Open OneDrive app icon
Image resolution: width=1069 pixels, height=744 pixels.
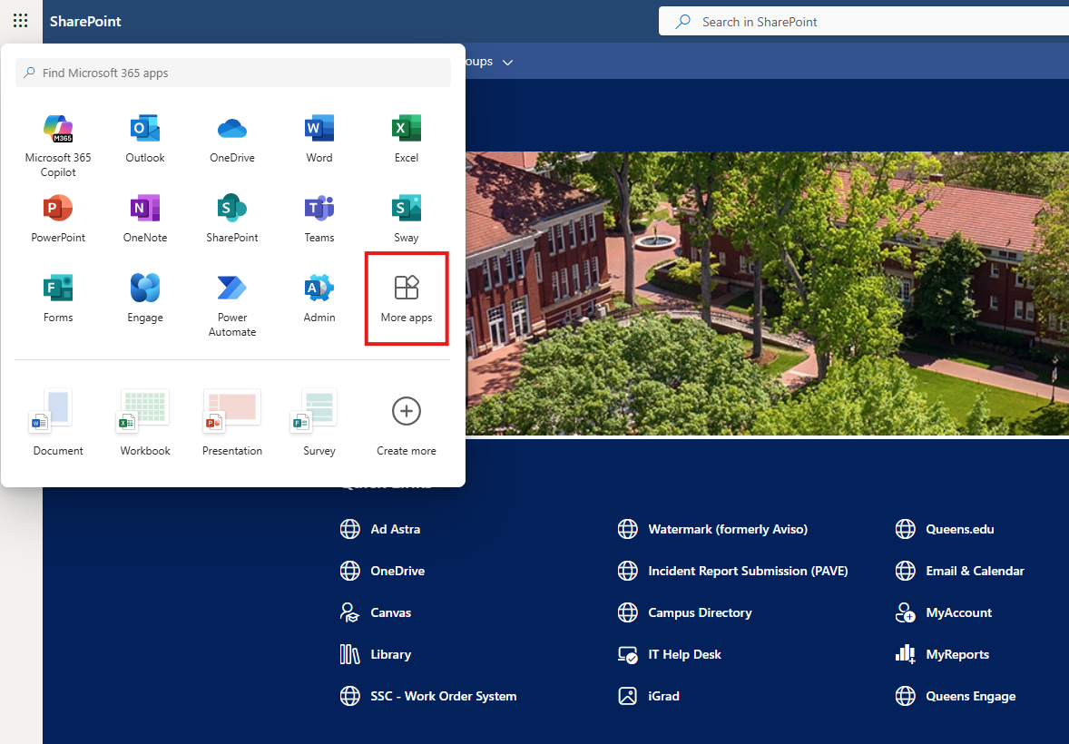pos(232,130)
